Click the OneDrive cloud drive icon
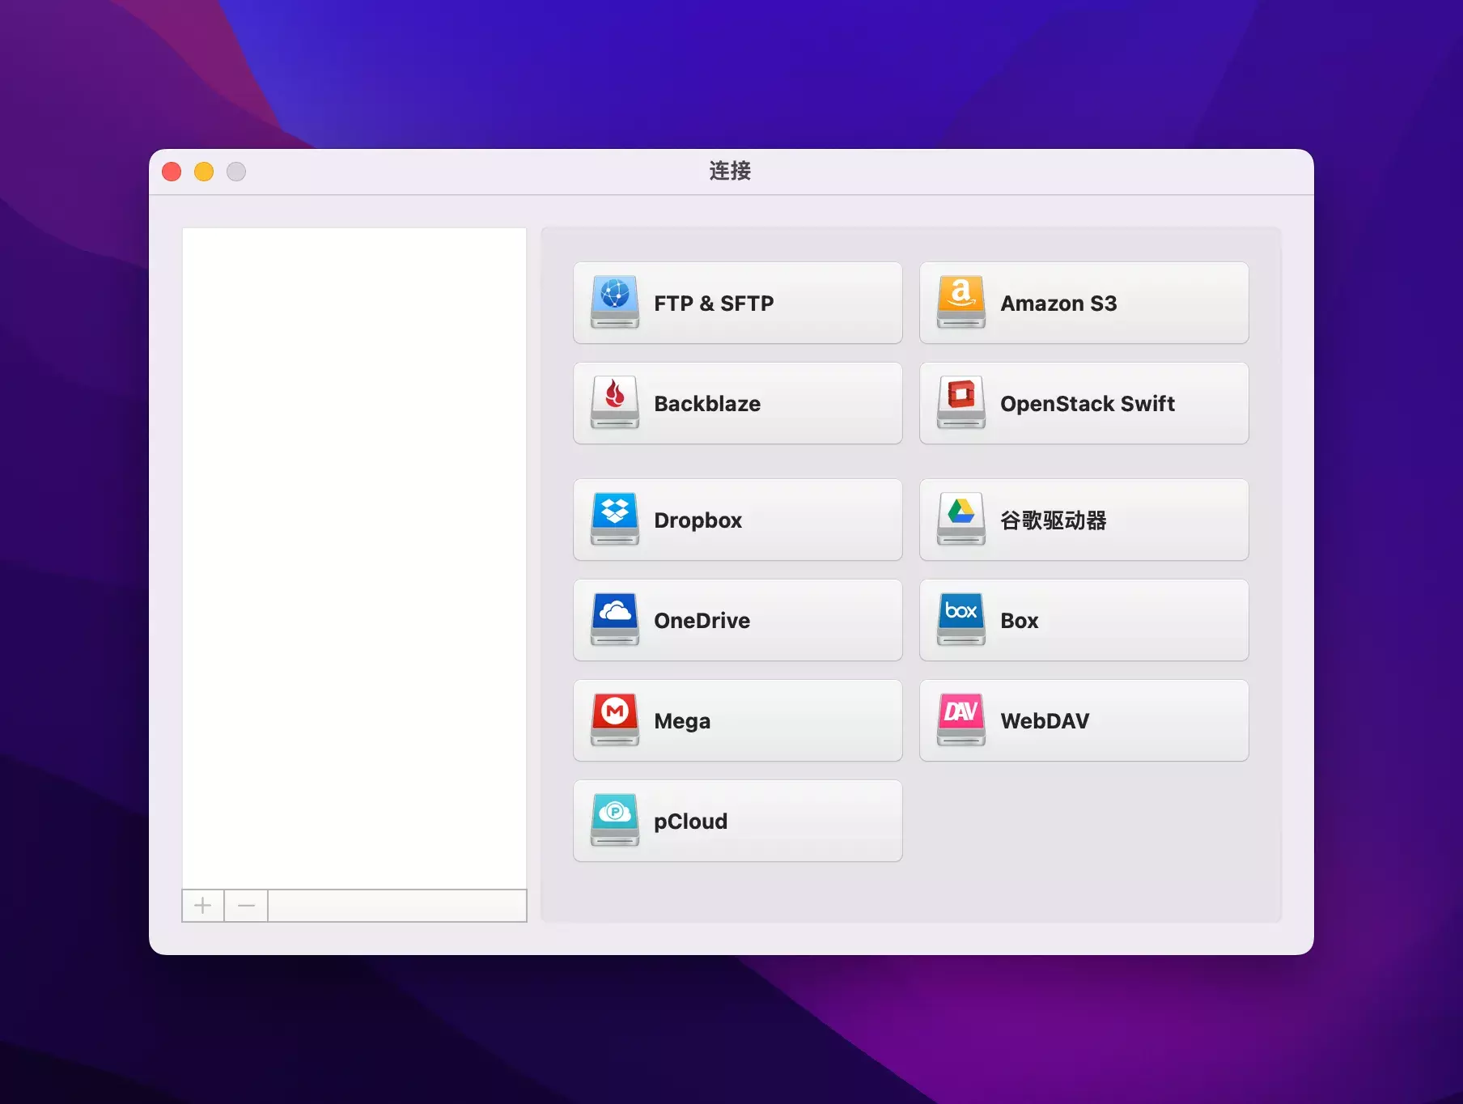Viewport: 1463px width, 1104px height. click(x=615, y=619)
